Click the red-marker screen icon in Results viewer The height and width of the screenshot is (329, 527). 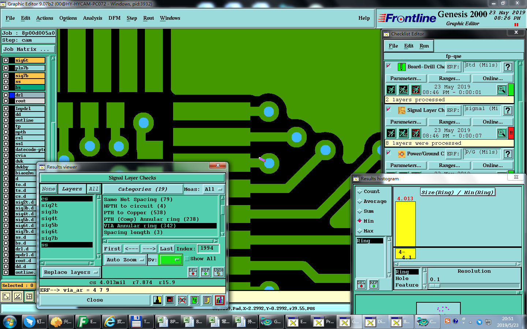[170, 300]
